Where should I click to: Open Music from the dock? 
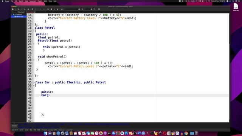tap(97, 133)
